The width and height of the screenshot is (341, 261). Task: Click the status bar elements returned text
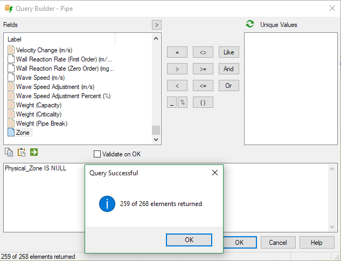click(x=38, y=257)
